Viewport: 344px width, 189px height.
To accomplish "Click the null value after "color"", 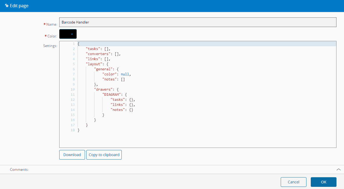I will click(x=125, y=74).
